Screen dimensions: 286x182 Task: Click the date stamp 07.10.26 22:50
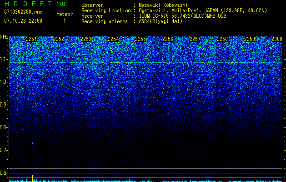click(x=23, y=21)
